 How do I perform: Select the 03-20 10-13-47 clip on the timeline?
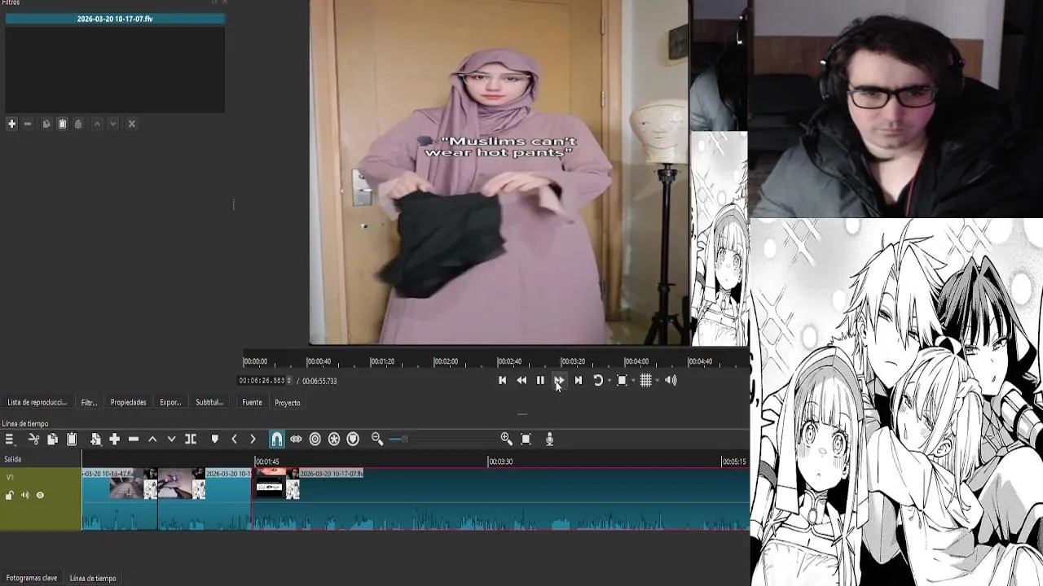coord(119,498)
